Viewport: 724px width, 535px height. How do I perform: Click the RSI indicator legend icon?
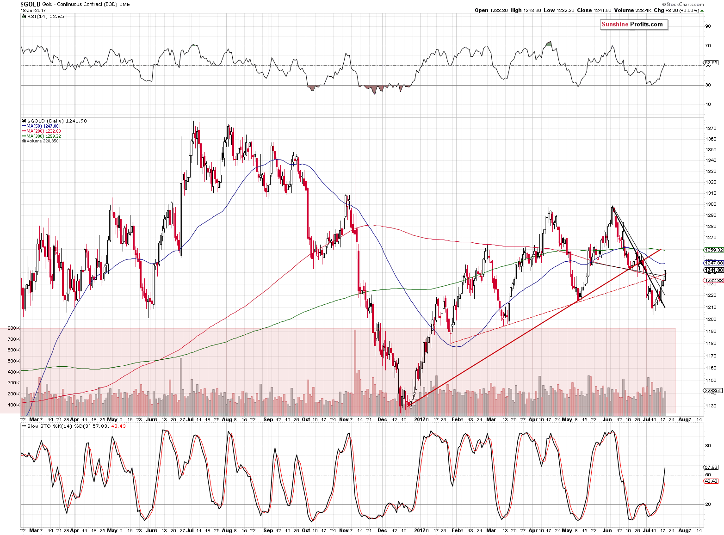[25, 16]
